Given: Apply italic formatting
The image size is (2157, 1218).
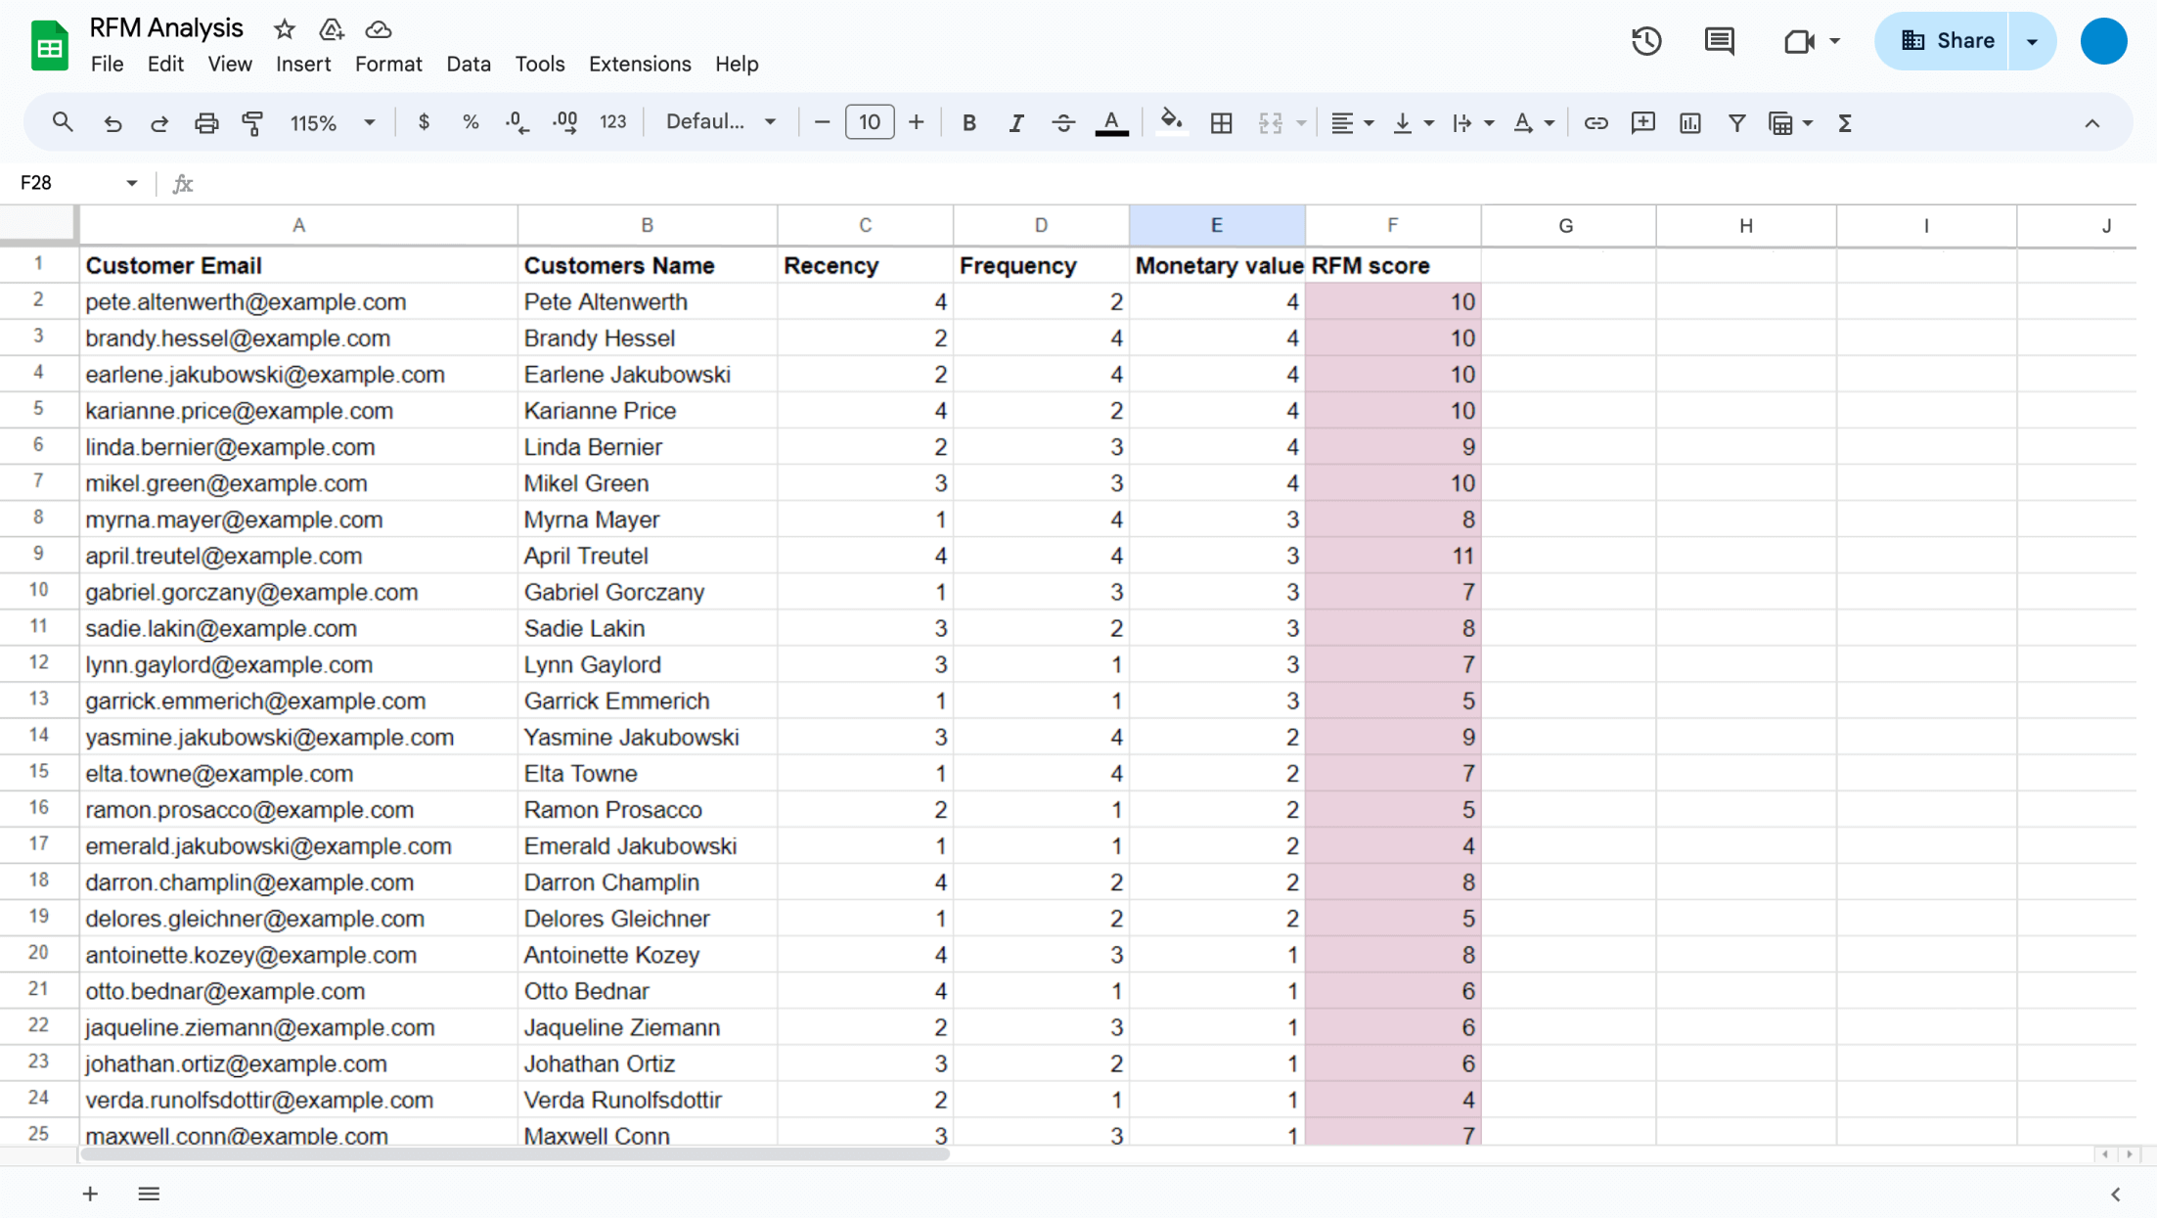Looking at the screenshot, I should [1015, 122].
